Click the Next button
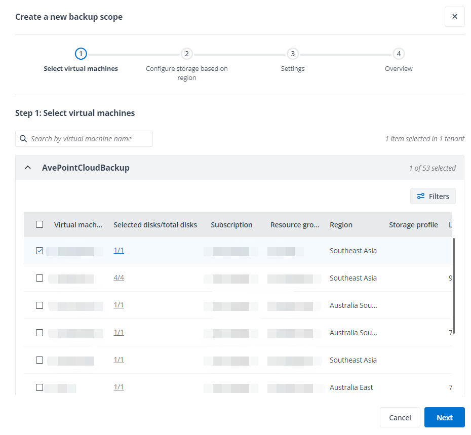 [x=444, y=417]
